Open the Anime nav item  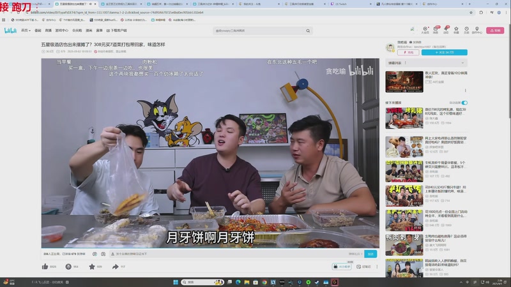(x=38, y=31)
